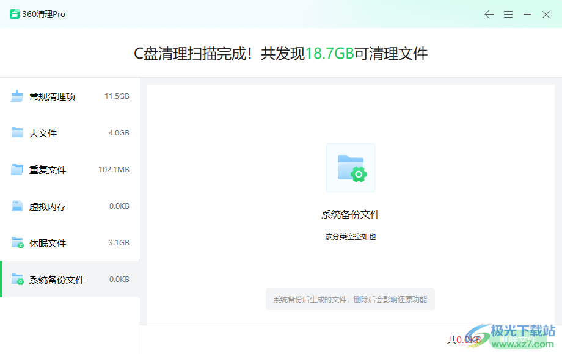Click the large 系统备份文件 folder image
This screenshot has height=354, width=562.
[350, 168]
